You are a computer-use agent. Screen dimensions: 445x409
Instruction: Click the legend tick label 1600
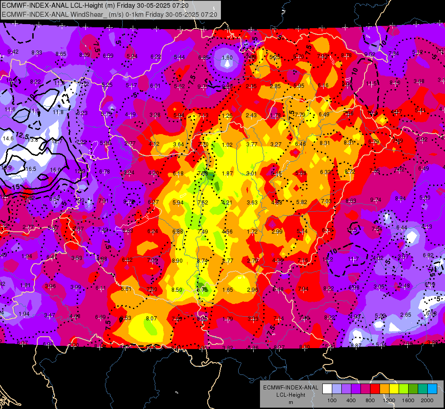(408, 400)
